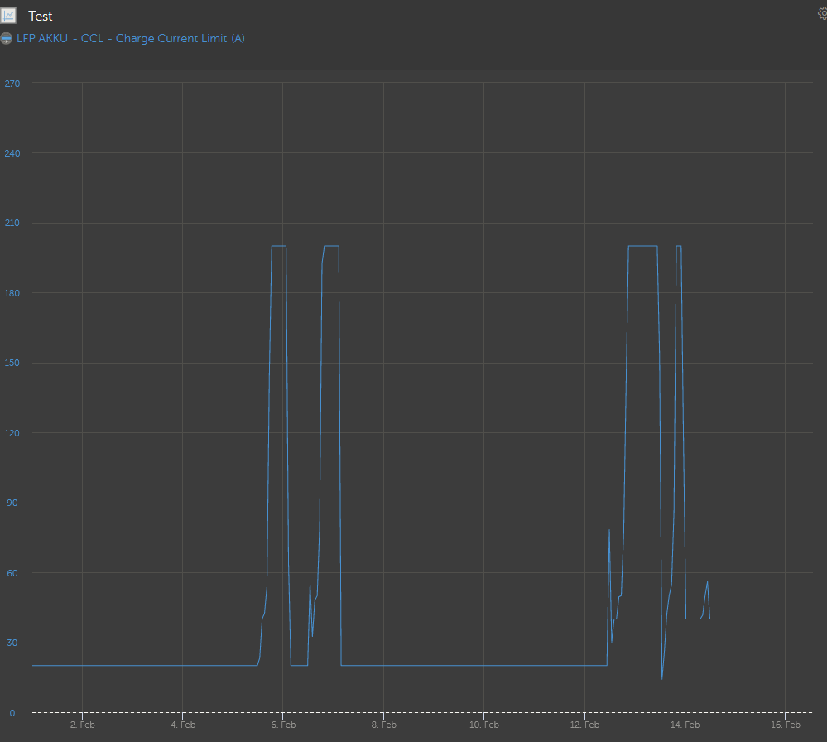Click the 4. Feb date label
This screenshot has width=827, height=742.
(x=183, y=725)
